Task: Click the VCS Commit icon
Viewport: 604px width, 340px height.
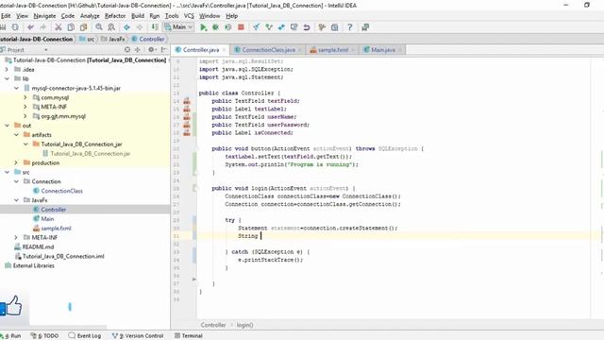Action: point(269,27)
